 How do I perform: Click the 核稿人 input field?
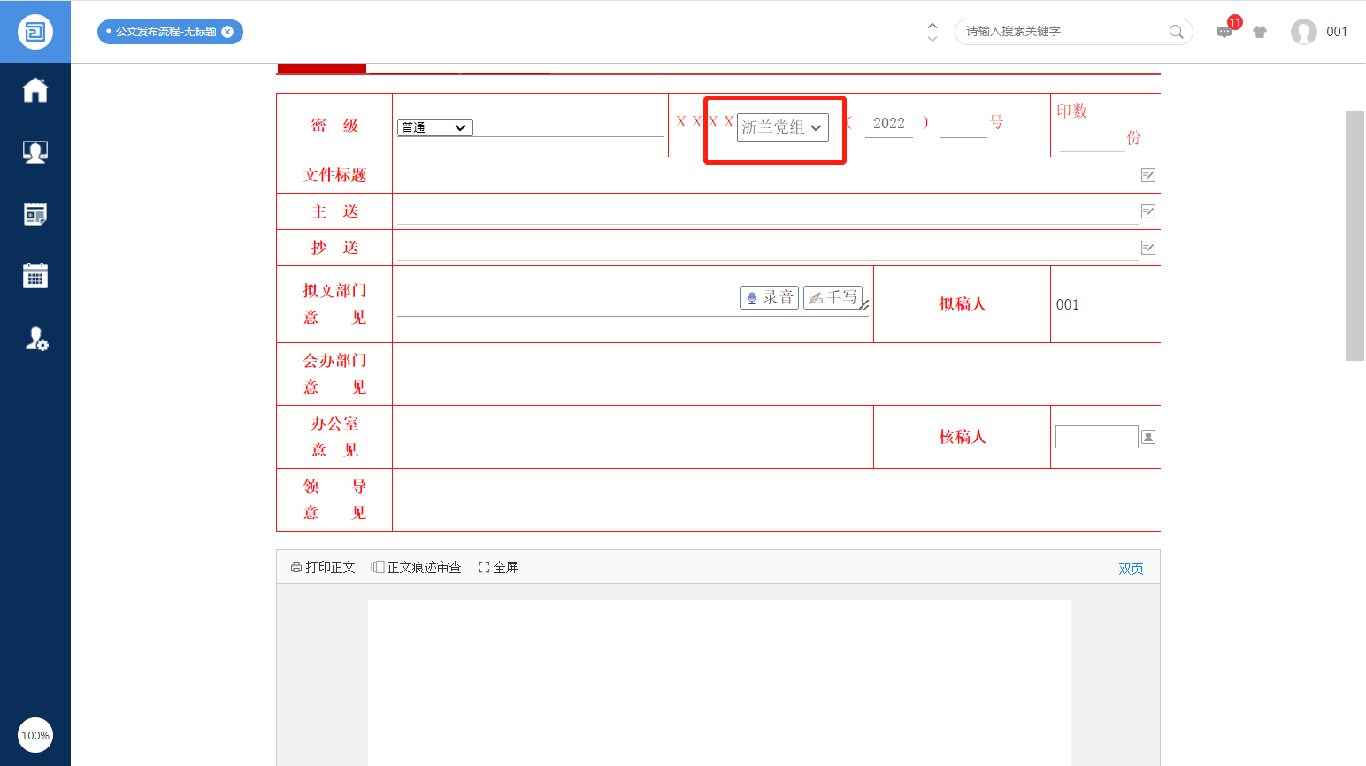point(1097,437)
